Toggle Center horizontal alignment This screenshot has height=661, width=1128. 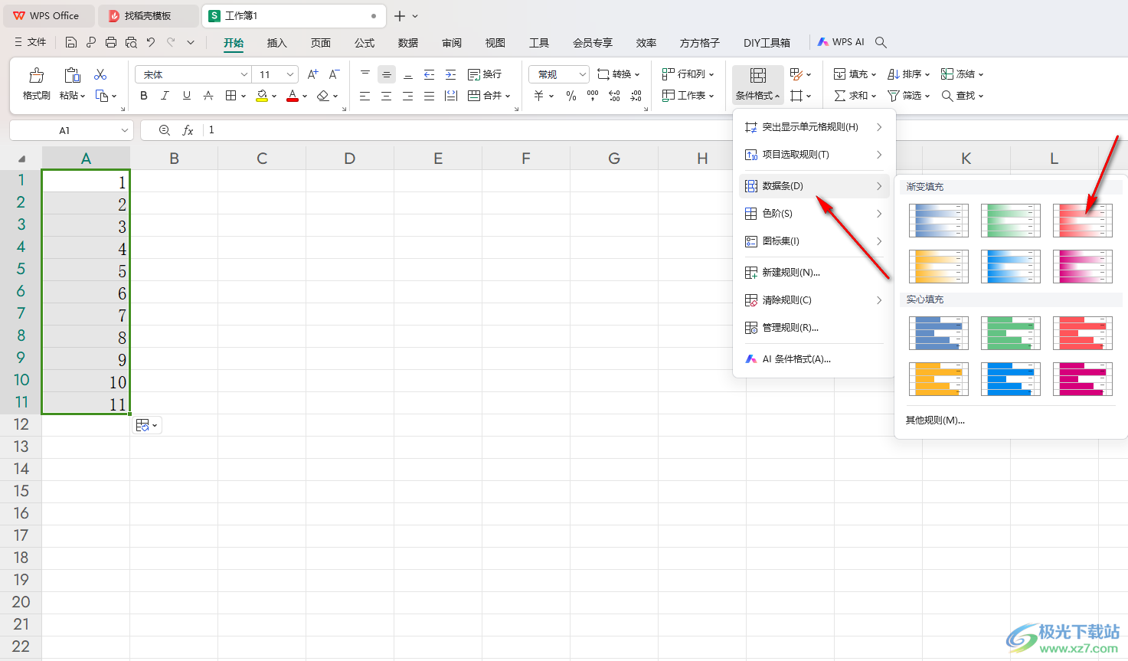(x=387, y=96)
